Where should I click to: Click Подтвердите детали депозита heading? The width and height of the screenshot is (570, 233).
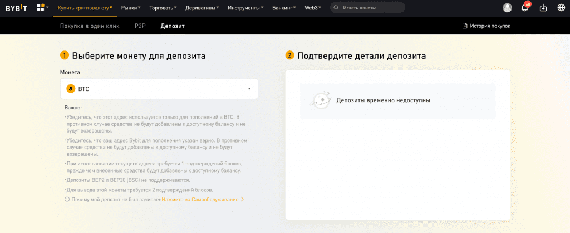[362, 56]
